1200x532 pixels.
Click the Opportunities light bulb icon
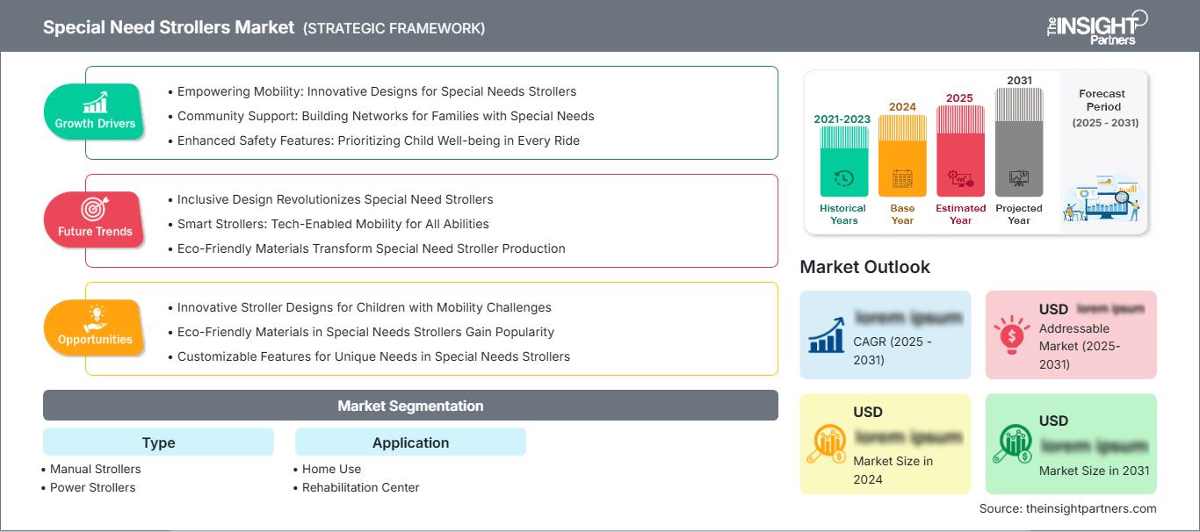pos(95,317)
